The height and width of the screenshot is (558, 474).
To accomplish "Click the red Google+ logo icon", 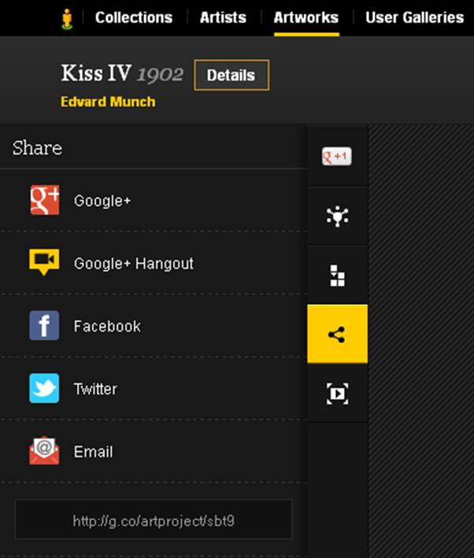I will pyautogui.click(x=45, y=200).
